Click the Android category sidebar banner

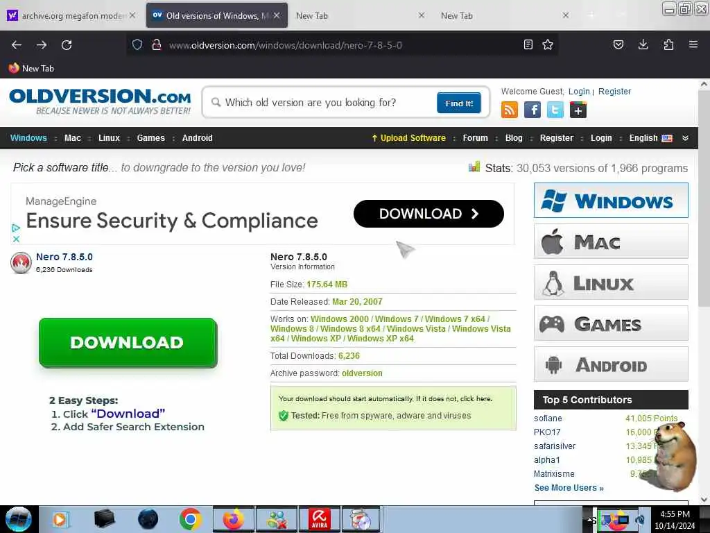(x=611, y=364)
